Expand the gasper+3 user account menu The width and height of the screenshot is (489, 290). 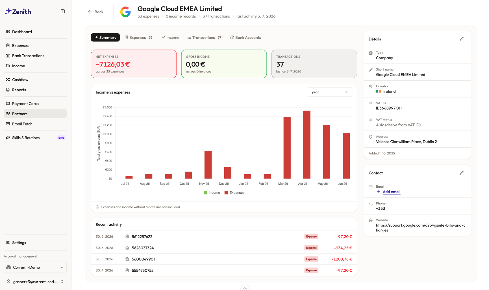pyautogui.click(x=35, y=282)
